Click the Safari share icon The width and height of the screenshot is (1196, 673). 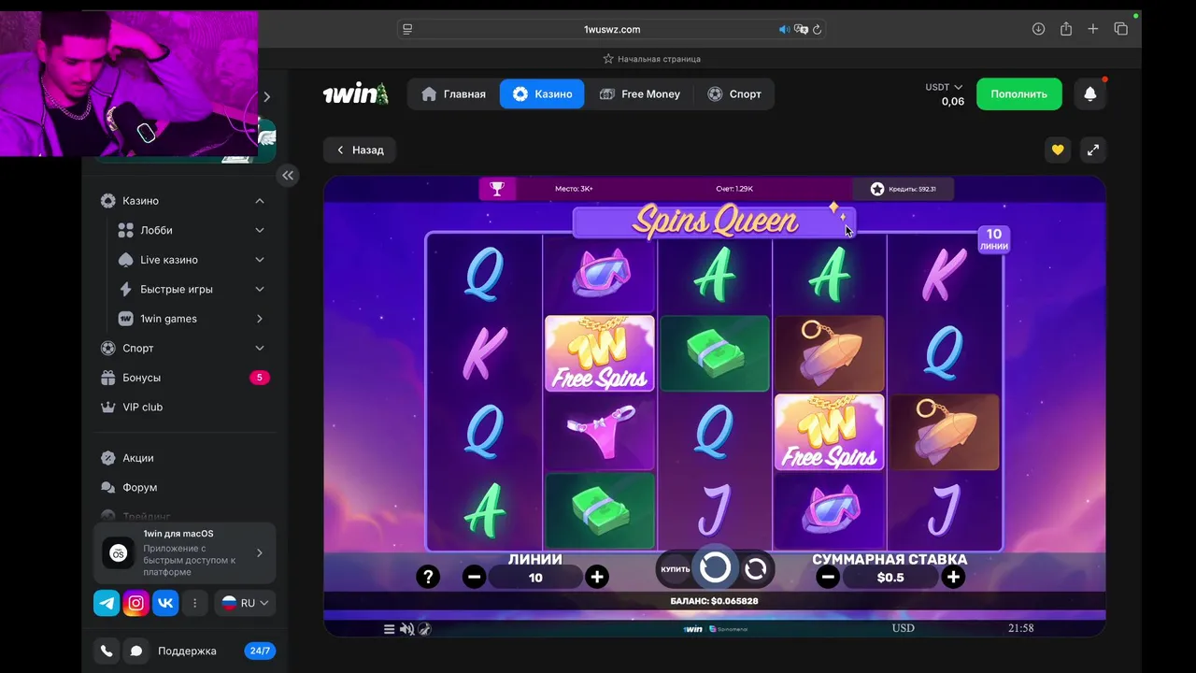coord(1065,29)
